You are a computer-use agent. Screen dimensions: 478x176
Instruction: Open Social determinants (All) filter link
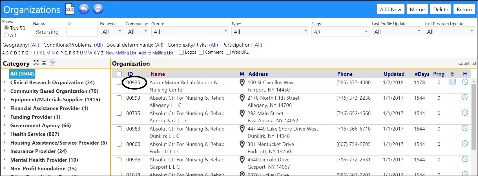pyautogui.click(x=159, y=45)
